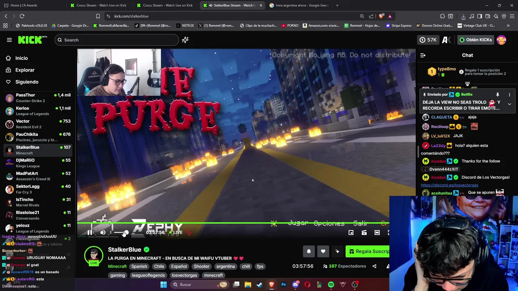
Task: Switch to hora argentina ahora tab
Action: [x=299, y=5]
